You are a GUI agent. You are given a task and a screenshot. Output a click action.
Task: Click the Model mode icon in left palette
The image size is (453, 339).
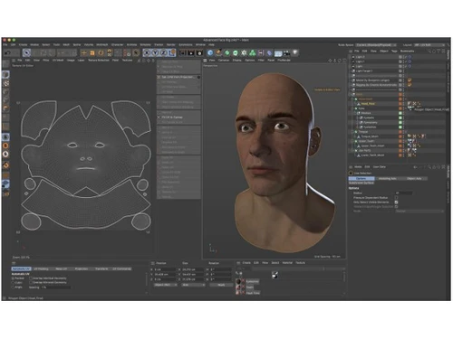coord(5,74)
